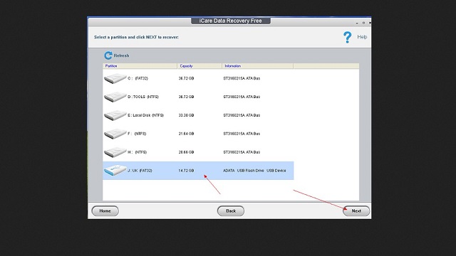Viewport: 456px width, 256px height.
Task: Minimize the iCare Data Recovery window
Action: (357, 23)
